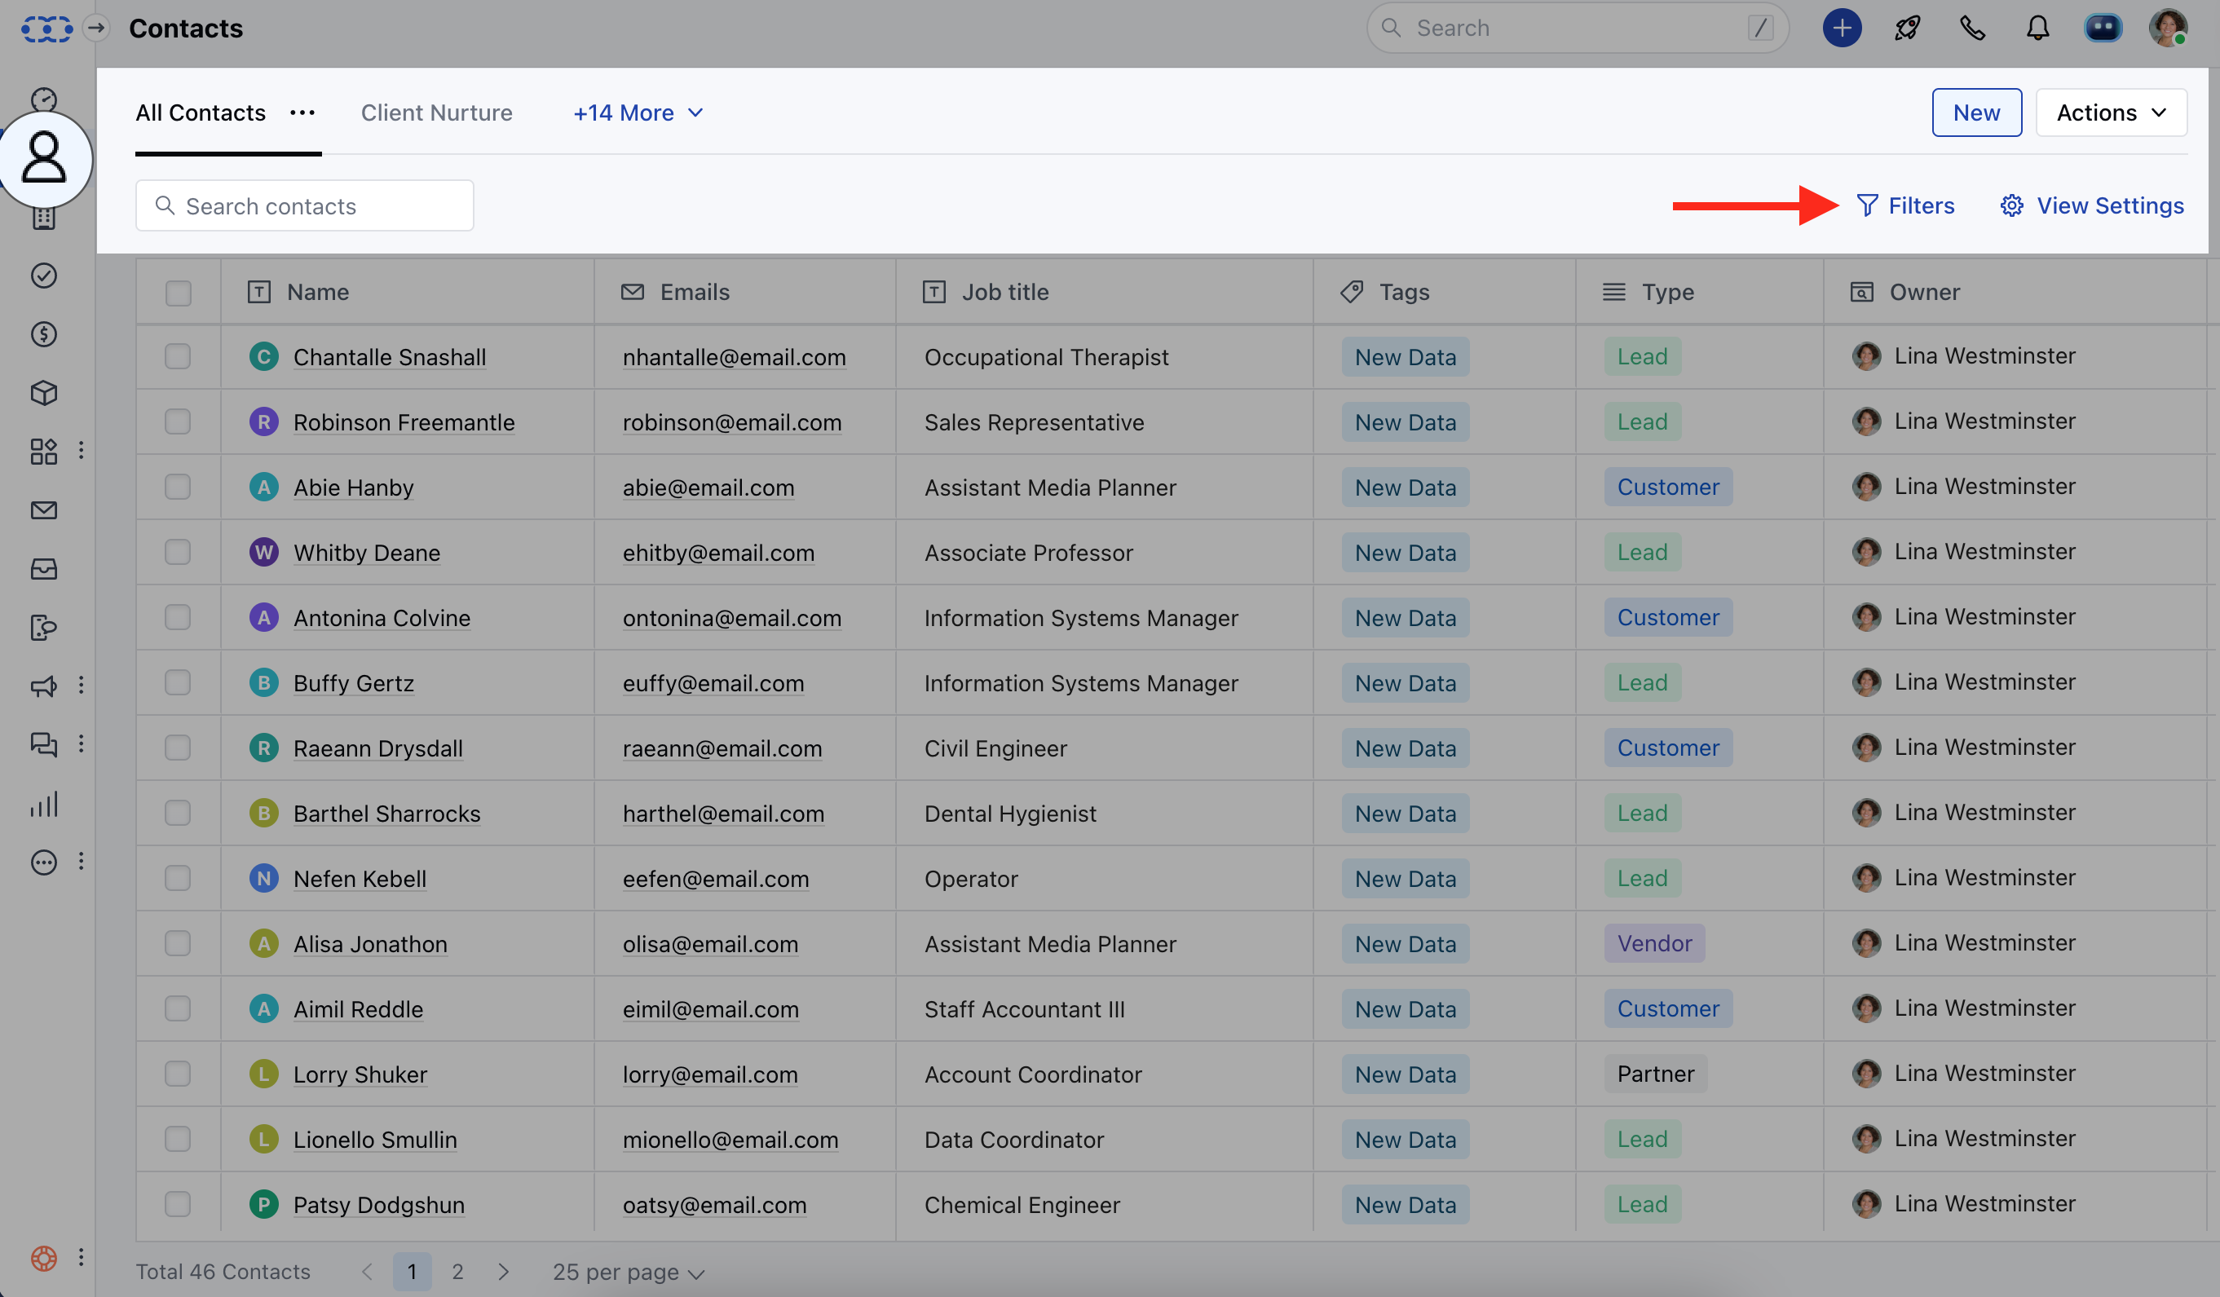Screen dimensions: 2220x1297
Task: Switch to the Client Nurture tab
Action: coord(436,112)
